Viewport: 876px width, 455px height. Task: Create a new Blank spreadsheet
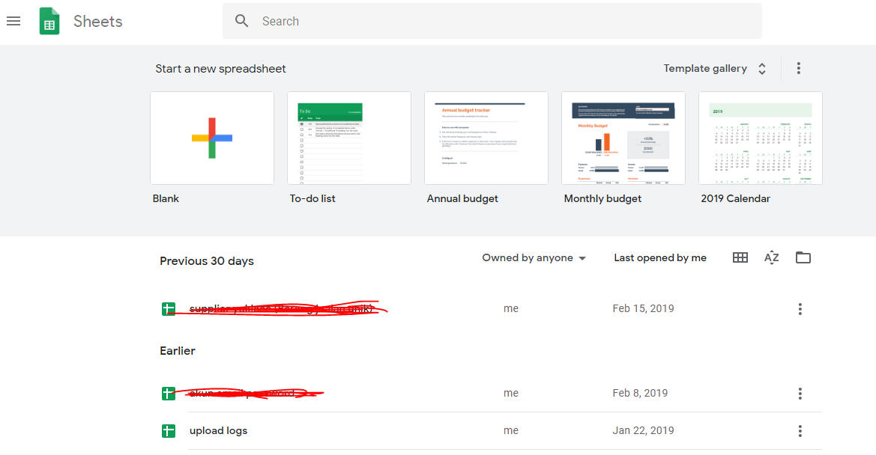[x=212, y=138]
